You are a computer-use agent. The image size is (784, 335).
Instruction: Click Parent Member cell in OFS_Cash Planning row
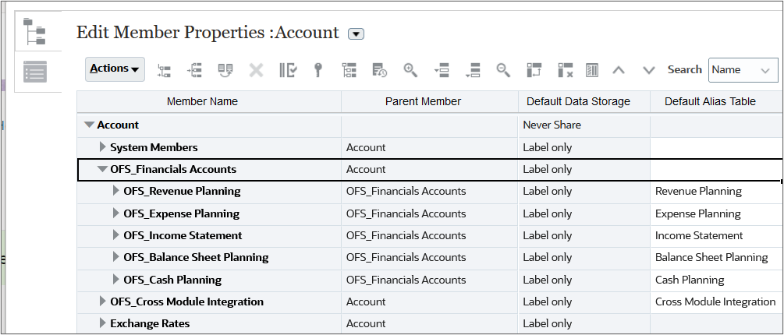tap(430, 280)
